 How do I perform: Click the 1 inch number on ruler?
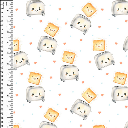(x=8, y=11)
